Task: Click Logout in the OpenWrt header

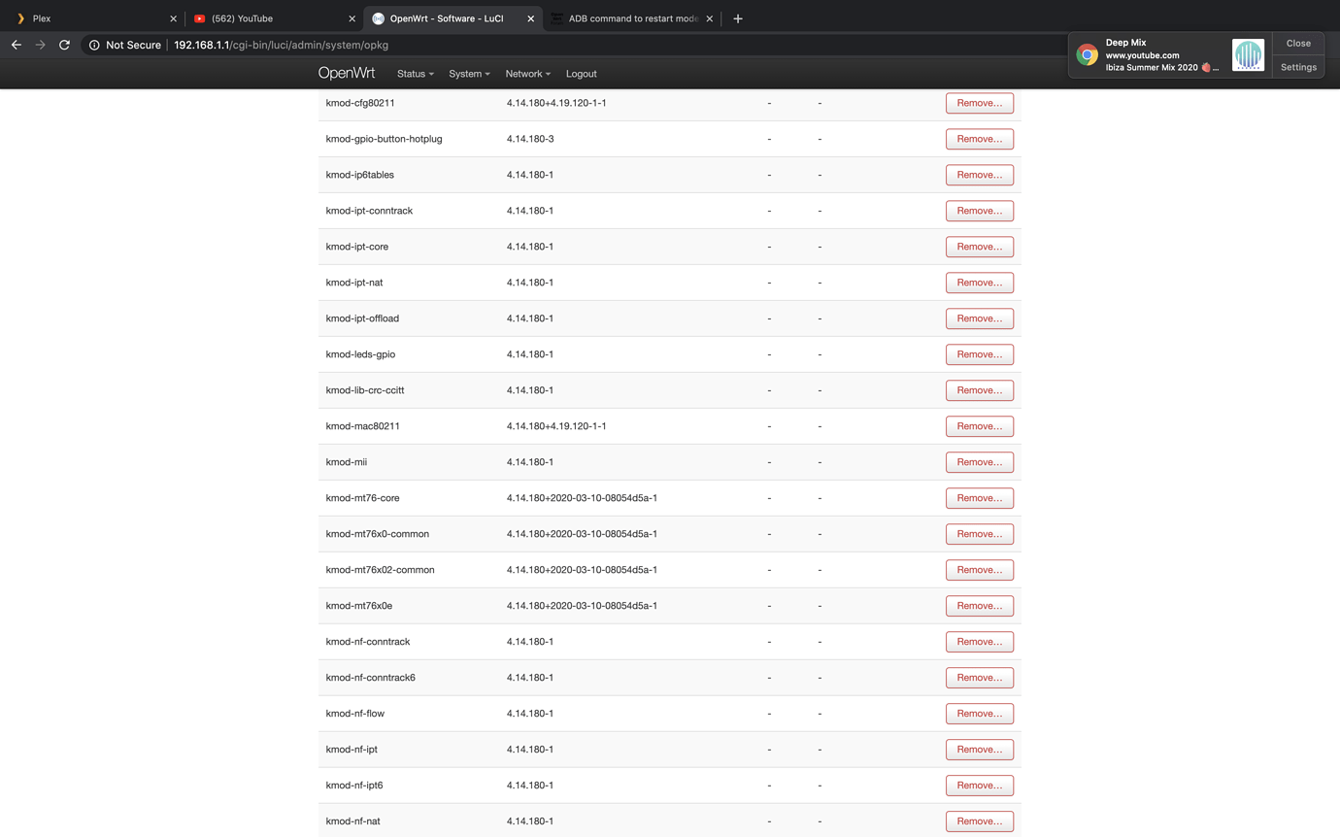Action: click(x=581, y=74)
